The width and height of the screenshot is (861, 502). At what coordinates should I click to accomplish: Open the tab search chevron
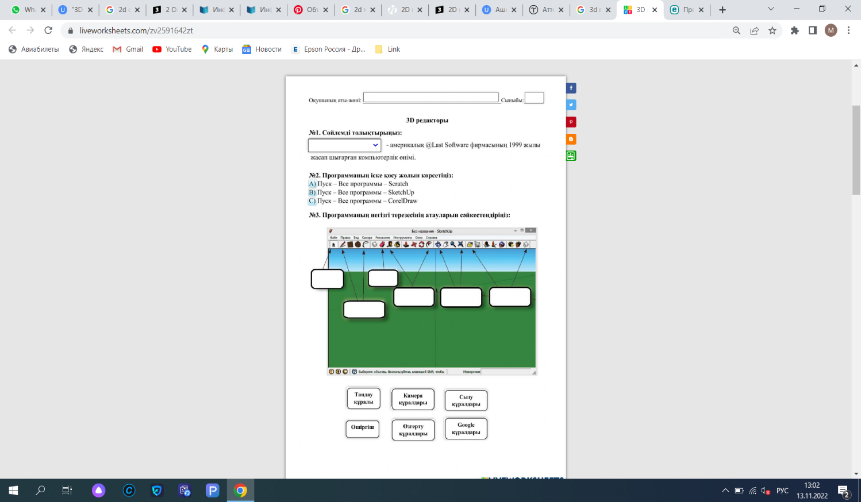coord(771,9)
